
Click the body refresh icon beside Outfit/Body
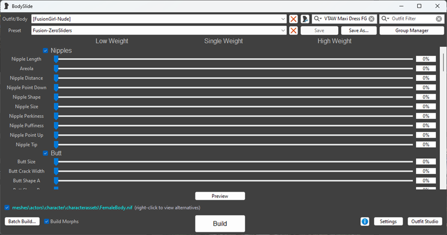point(306,19)
